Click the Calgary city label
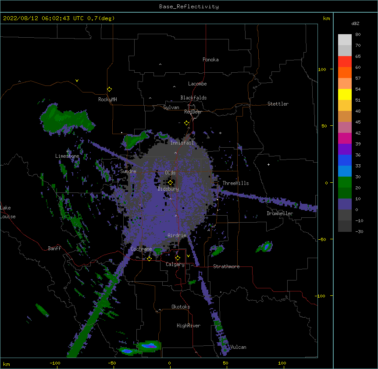 (x=175, y=264)
